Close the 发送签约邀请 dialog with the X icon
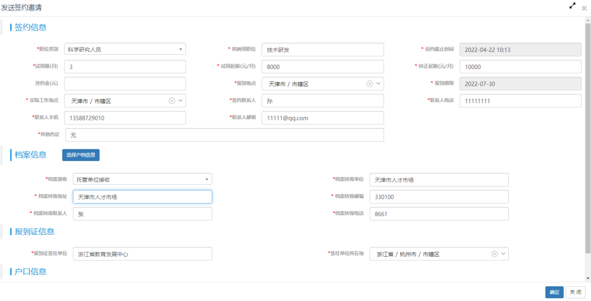The height and width of the screenshot is (301, 591). 584,8
